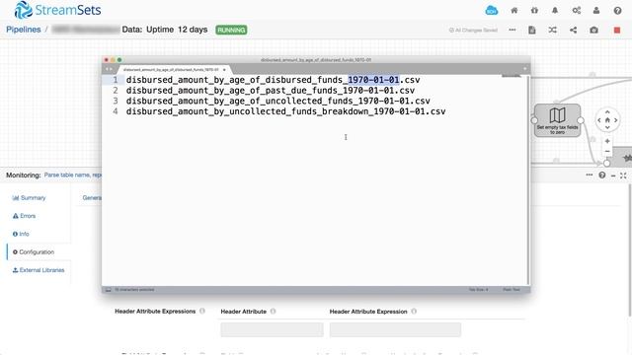Open the top-bar help question icon
Image resolution: width=632 pixels, height=355 pixels.
tap(617, 11)
